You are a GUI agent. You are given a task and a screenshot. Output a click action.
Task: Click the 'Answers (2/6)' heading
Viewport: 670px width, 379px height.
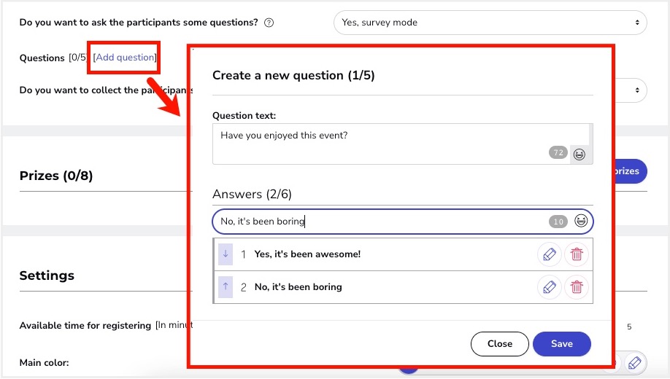(x=252, y=194)
